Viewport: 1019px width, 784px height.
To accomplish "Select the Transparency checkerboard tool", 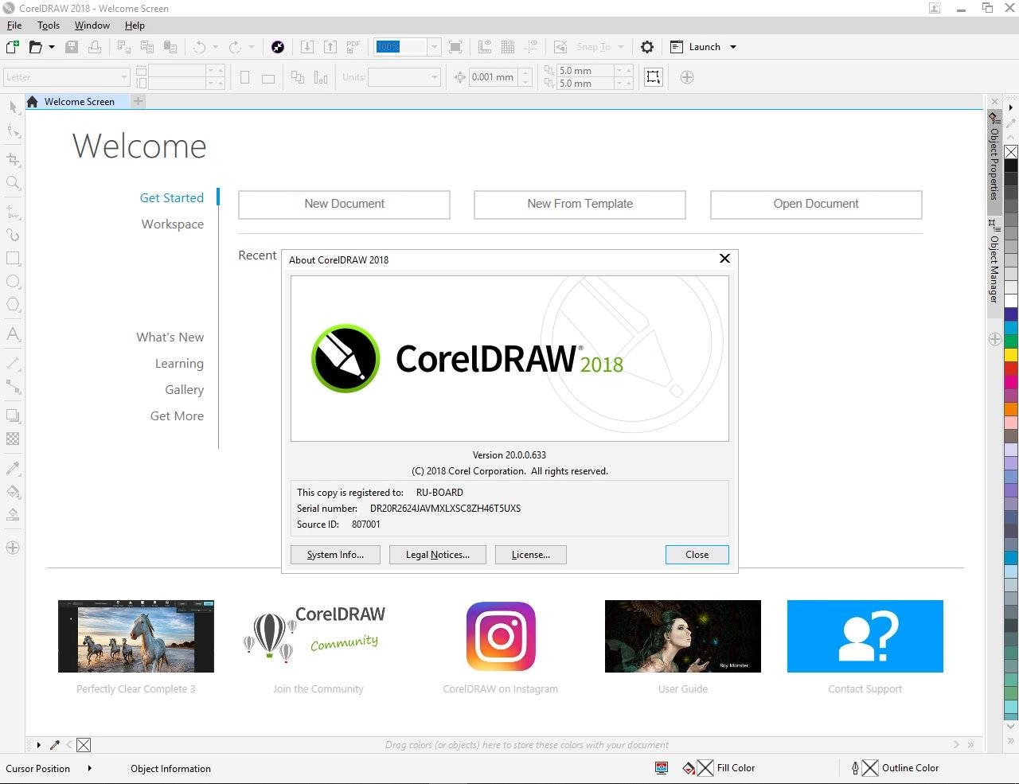I will tap(13, 439).
